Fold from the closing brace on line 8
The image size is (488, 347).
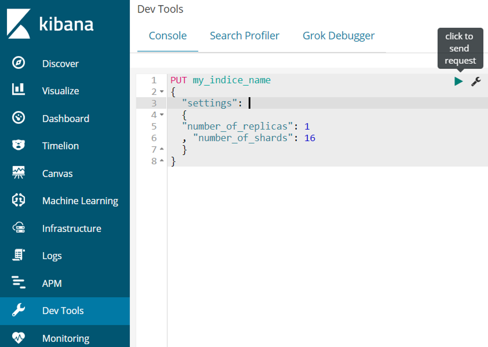click(162, 161)
